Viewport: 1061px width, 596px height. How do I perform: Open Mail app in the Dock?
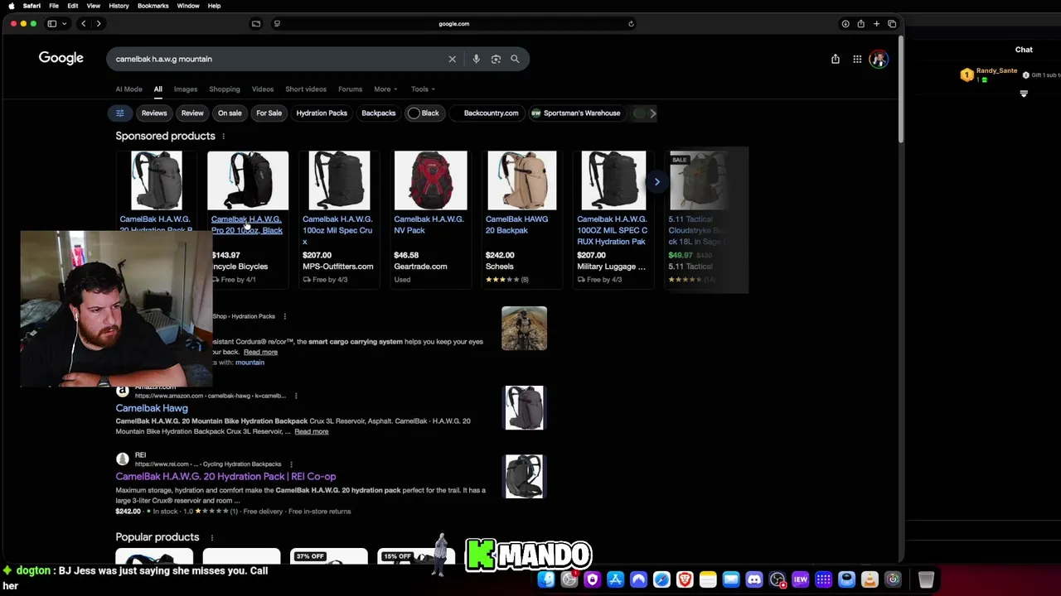(x=730, y=579)
